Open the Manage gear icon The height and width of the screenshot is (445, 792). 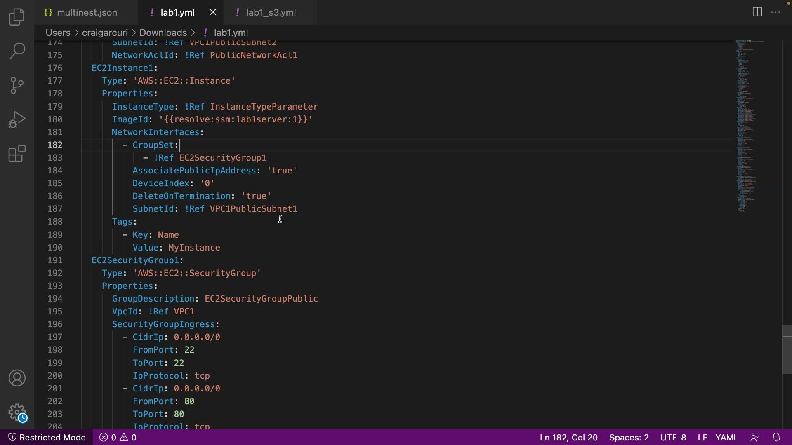(17, 412)
